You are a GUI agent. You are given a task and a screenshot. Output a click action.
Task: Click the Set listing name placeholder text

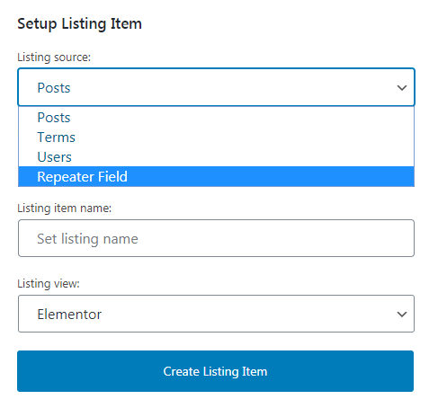tap(87, 239)
